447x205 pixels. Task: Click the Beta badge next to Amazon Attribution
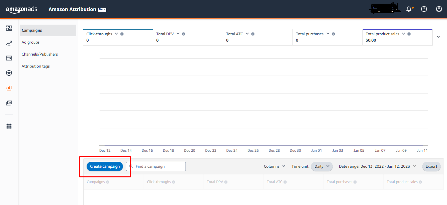point(102,9)
